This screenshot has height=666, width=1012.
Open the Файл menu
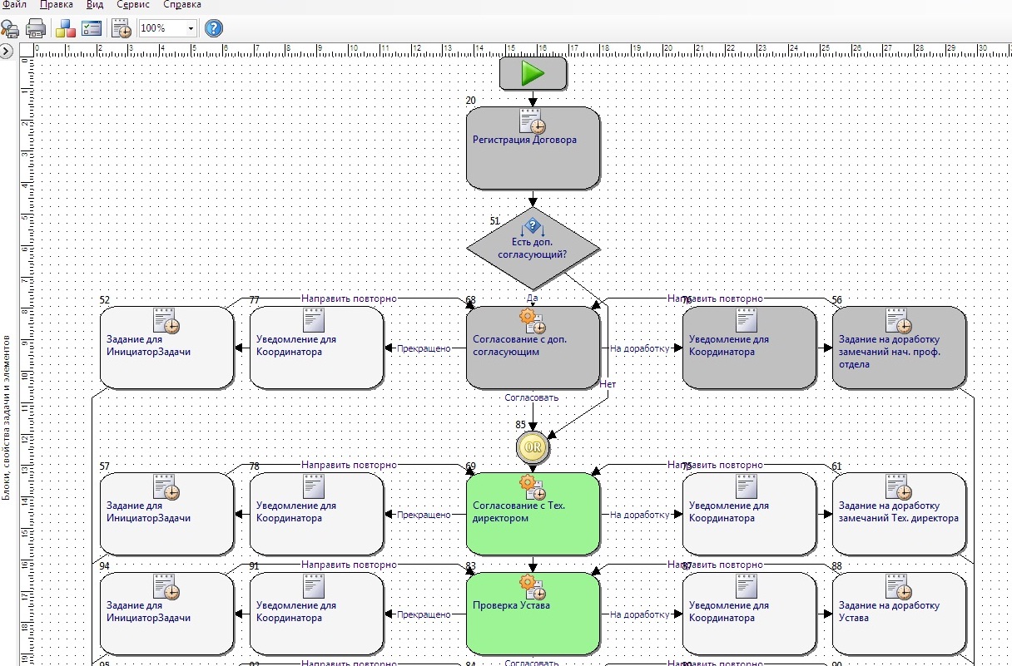(x=14, y=5)
